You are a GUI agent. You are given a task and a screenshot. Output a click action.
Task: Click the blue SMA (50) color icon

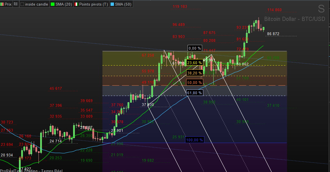pos(112,4)
